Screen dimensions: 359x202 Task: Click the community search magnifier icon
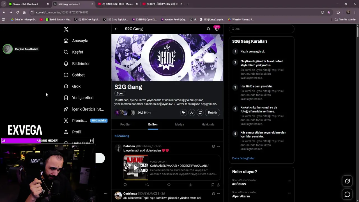coord(208,29)
